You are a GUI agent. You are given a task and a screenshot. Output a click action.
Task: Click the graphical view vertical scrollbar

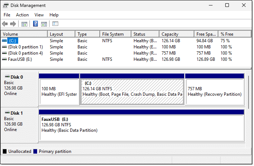pyautogui.click(x=249, y=92)
